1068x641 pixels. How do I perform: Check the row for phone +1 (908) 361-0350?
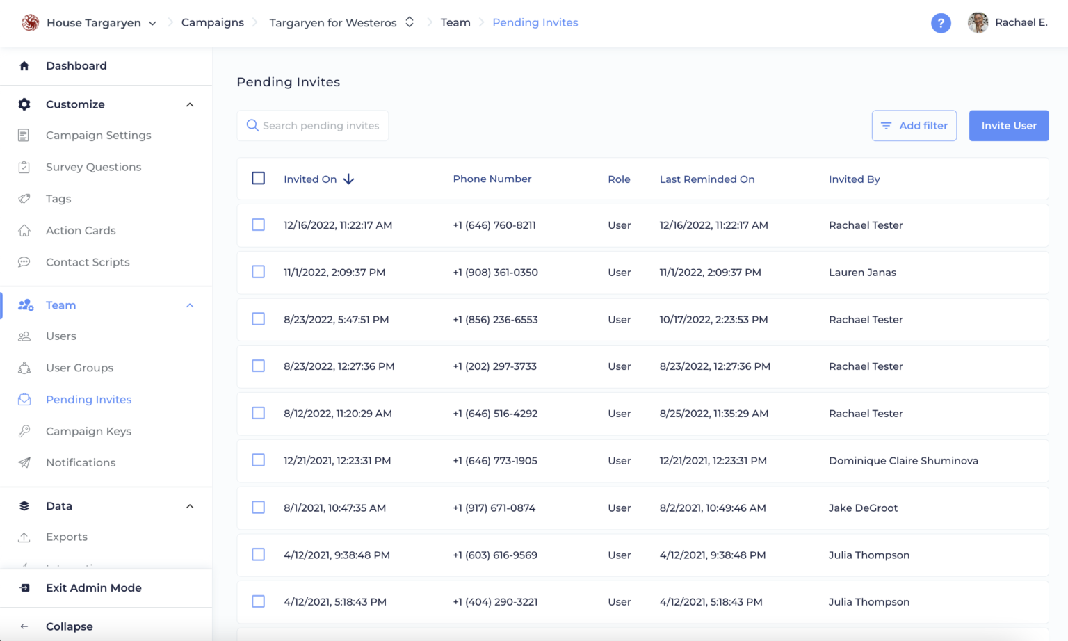coord(258,272)
